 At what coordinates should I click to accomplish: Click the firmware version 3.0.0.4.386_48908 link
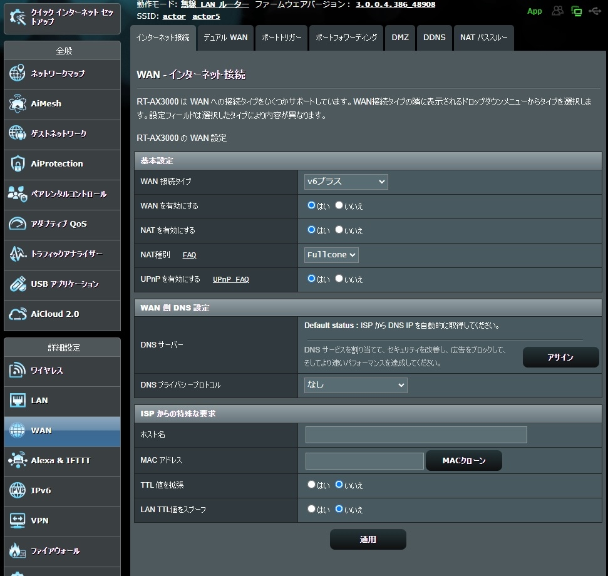[x=396, y=4]
